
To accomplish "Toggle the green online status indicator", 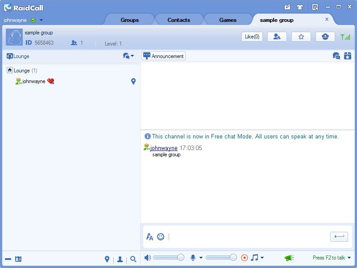I will (33, 20).
